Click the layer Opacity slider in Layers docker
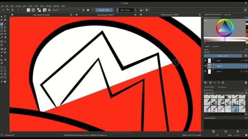248x139 pixels. (x=223, y=56)
